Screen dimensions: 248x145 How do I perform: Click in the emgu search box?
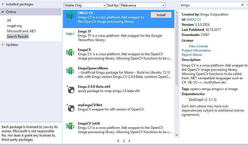coord(210,5)
